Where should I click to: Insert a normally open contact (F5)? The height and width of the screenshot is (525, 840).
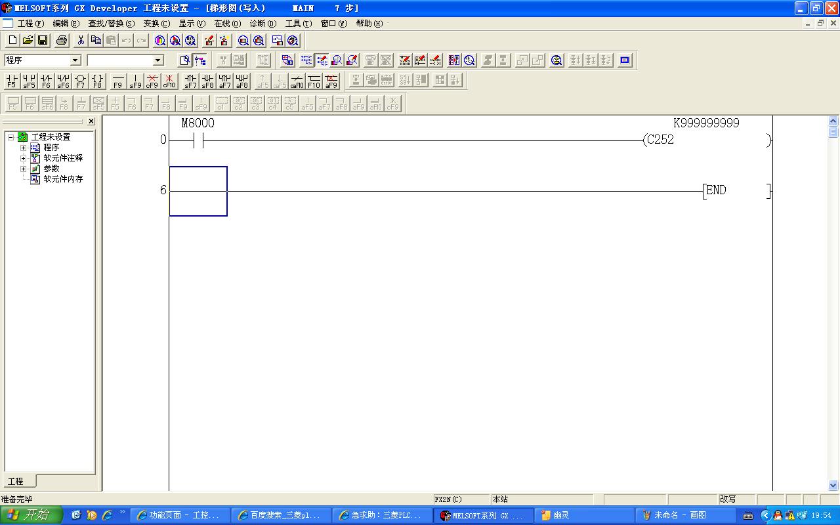12,81
